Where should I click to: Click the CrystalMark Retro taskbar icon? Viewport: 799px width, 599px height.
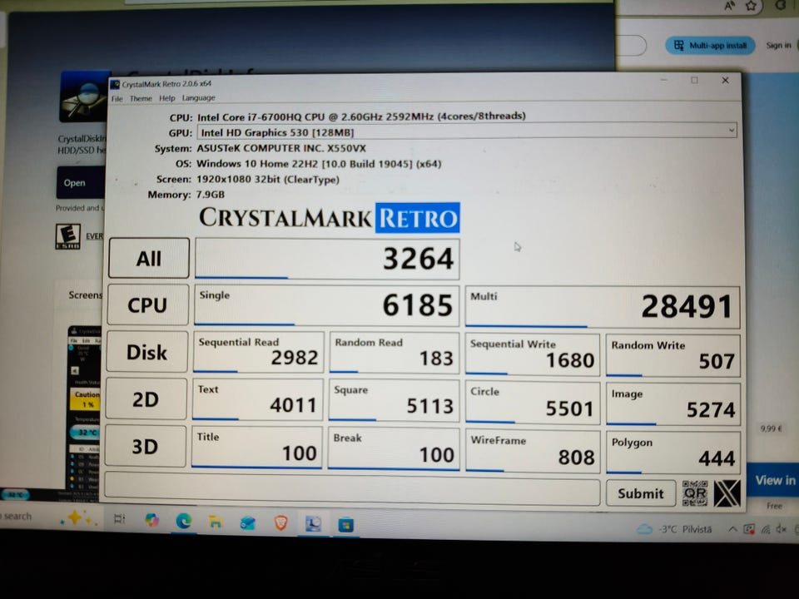313,523
